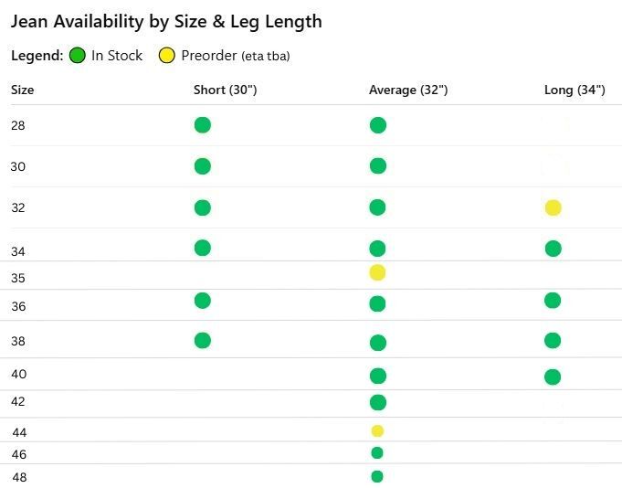Click the Average (32") column header
The width and height of the screenshot is (622, 488).
(407, 90)
